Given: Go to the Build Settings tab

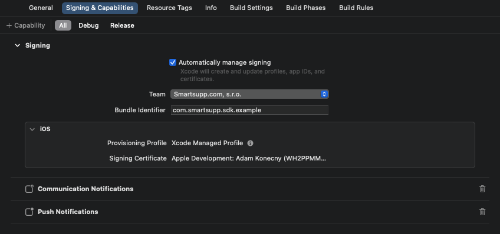Looking at the screenshot, I should pyautogui.click(x=251, y=8).
